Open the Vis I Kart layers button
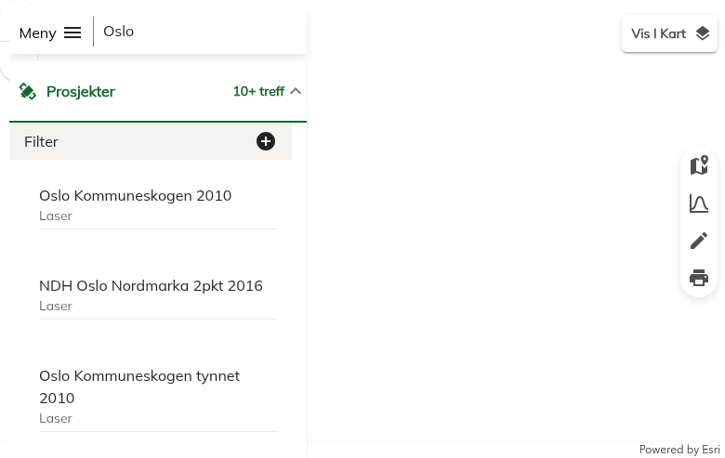 click(669, 33)
